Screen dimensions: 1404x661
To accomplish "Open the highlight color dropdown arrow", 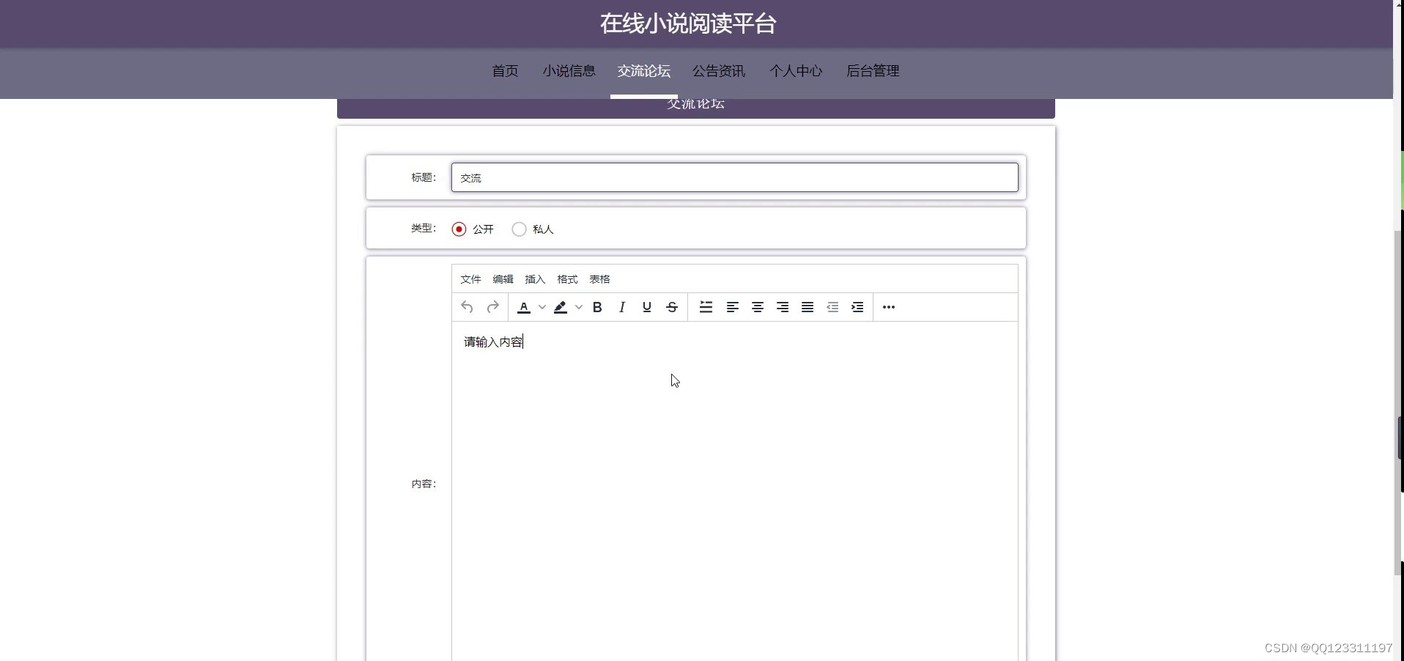I will pyautogui.click(x=579, y=307).
